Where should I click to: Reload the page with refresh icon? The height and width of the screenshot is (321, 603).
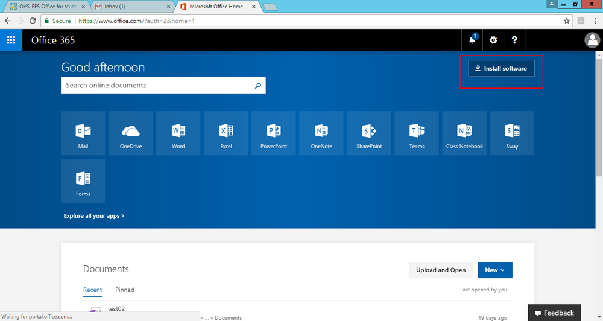point(33,21)
